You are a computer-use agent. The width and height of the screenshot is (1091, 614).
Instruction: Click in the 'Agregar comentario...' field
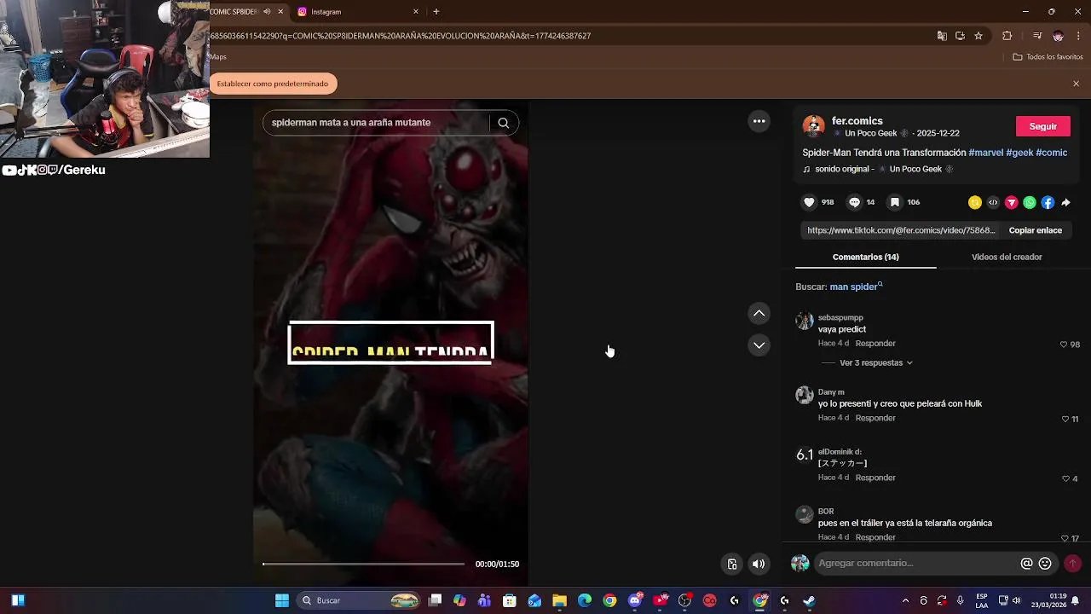[x=916, y=564]
